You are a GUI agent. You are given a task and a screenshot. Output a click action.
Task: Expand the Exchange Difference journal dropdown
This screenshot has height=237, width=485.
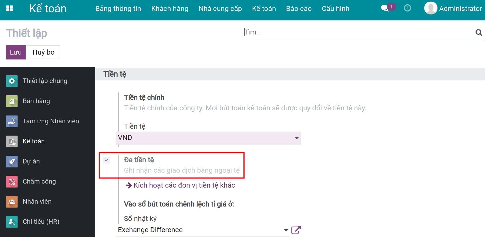tap(286, 230)
